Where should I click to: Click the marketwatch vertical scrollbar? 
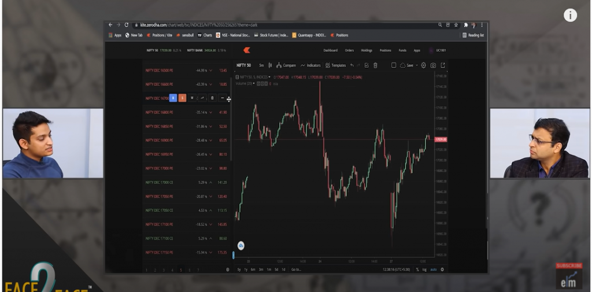tap(231, 119)
